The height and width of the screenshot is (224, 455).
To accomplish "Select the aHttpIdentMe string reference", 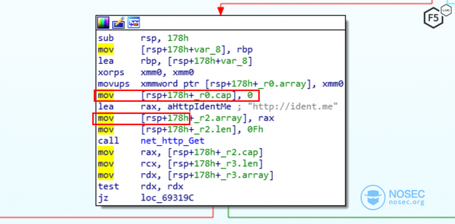I will point(199,107).
